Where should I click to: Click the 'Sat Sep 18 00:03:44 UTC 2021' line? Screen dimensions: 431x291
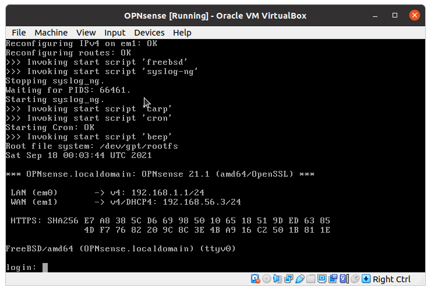tap(79, 155)
